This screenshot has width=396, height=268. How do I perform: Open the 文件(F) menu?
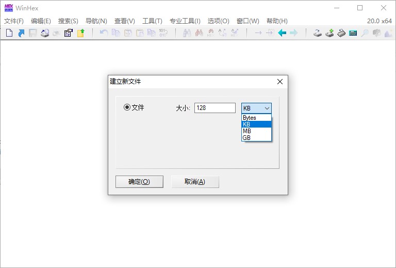[x=14, y=21]
